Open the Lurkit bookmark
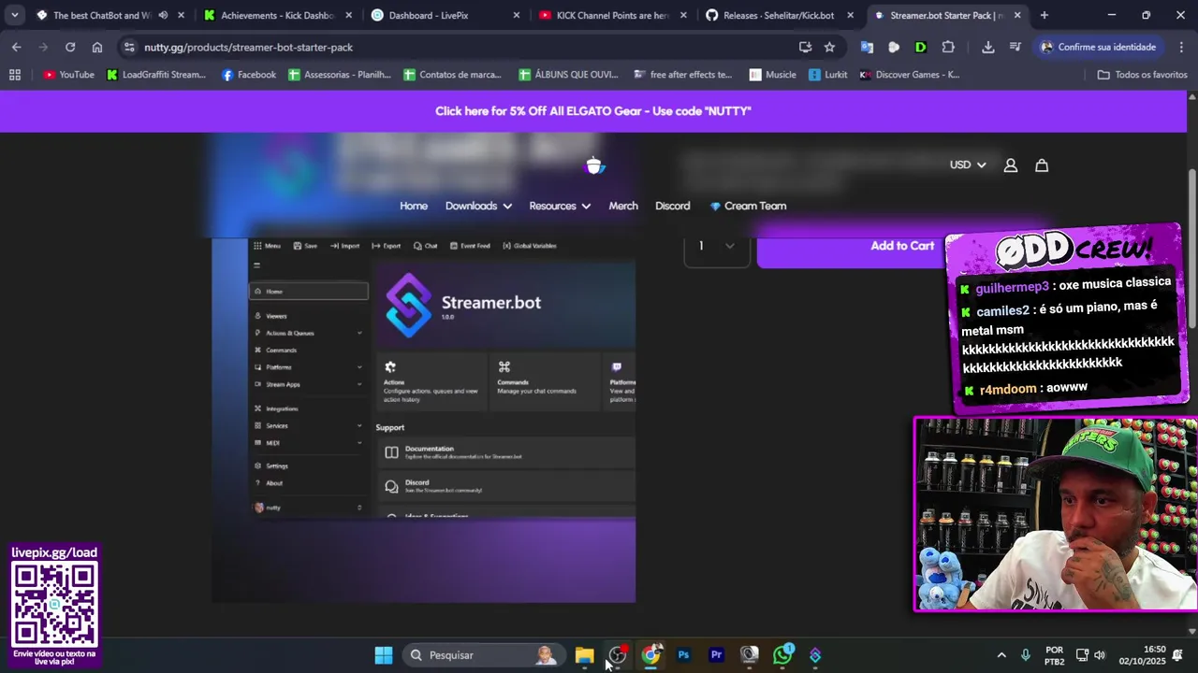This screenshot has height=673, width=1198. (828, 75)
